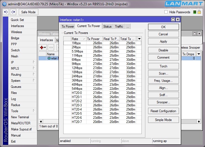
Task: Click Reset Configuration button
Action: click(164, 111)
